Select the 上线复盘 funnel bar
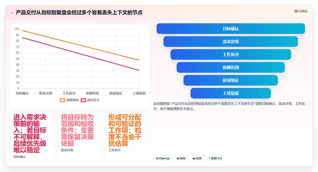This screenshot has height=172, width=318. pos(231,93)
